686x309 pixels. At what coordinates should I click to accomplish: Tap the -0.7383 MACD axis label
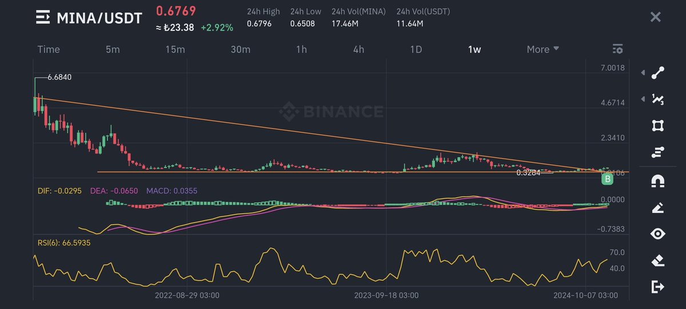610,229
